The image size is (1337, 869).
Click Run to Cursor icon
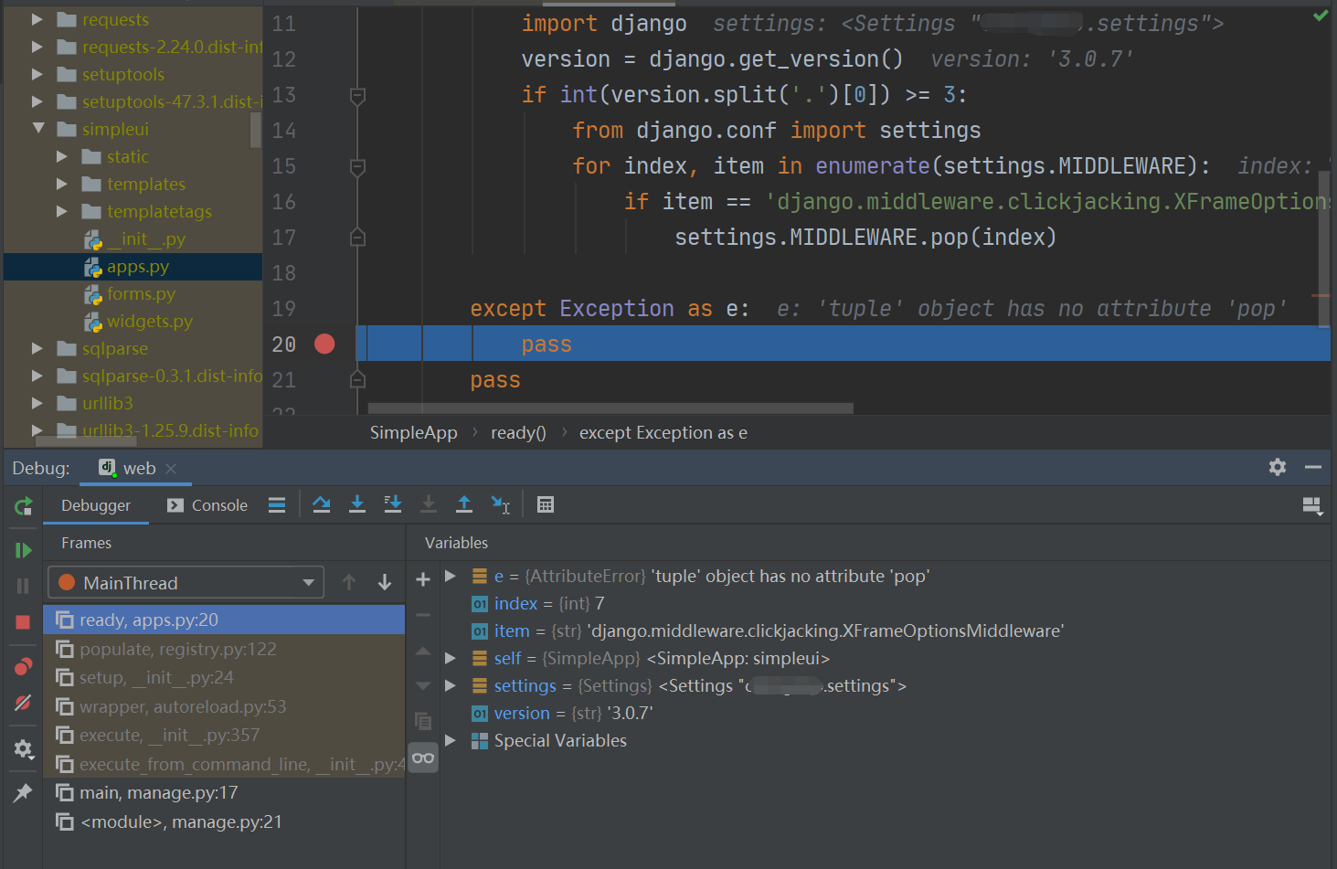coord(500,504)
